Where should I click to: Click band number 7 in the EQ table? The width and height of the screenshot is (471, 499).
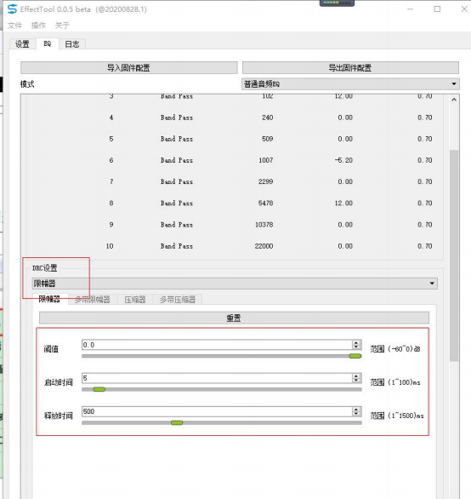pyautogui.click(x=111, y=181)
